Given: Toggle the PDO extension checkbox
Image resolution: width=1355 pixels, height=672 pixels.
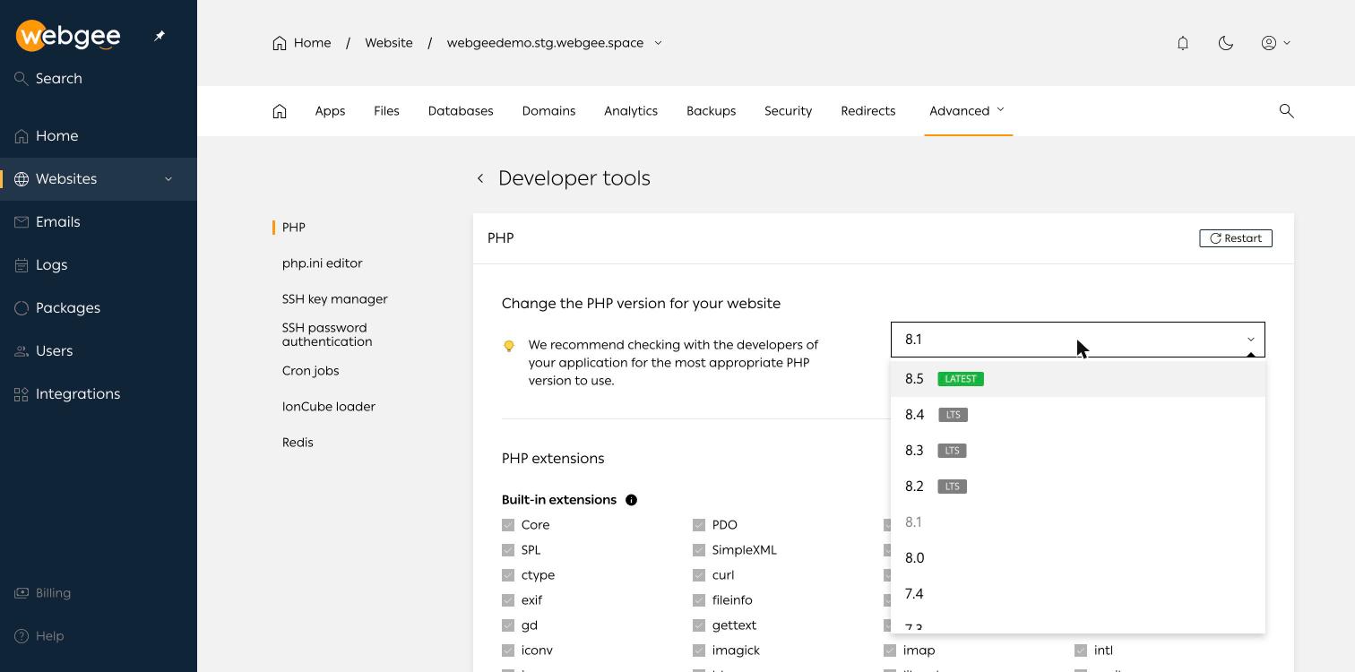Looking at the screenshot, I should pos(699,525).
